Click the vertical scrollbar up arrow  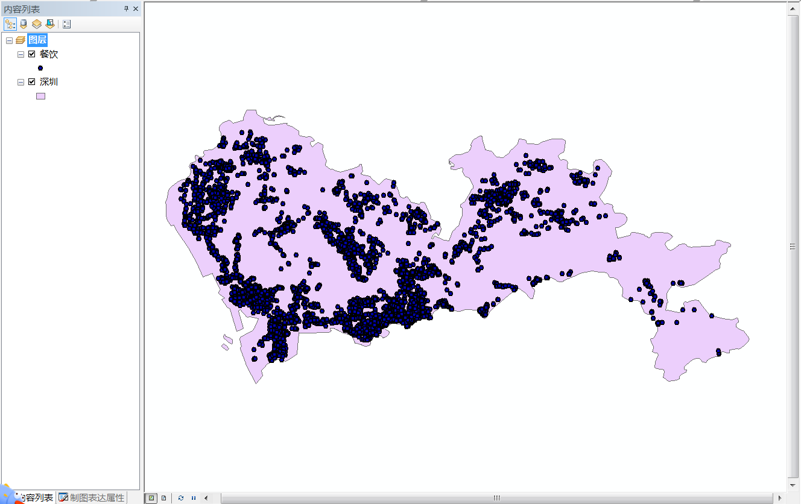tap(793, 8)
